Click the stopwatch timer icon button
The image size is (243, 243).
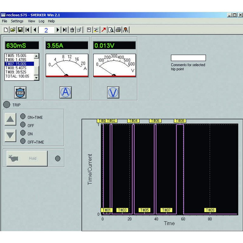pos(21,92)
